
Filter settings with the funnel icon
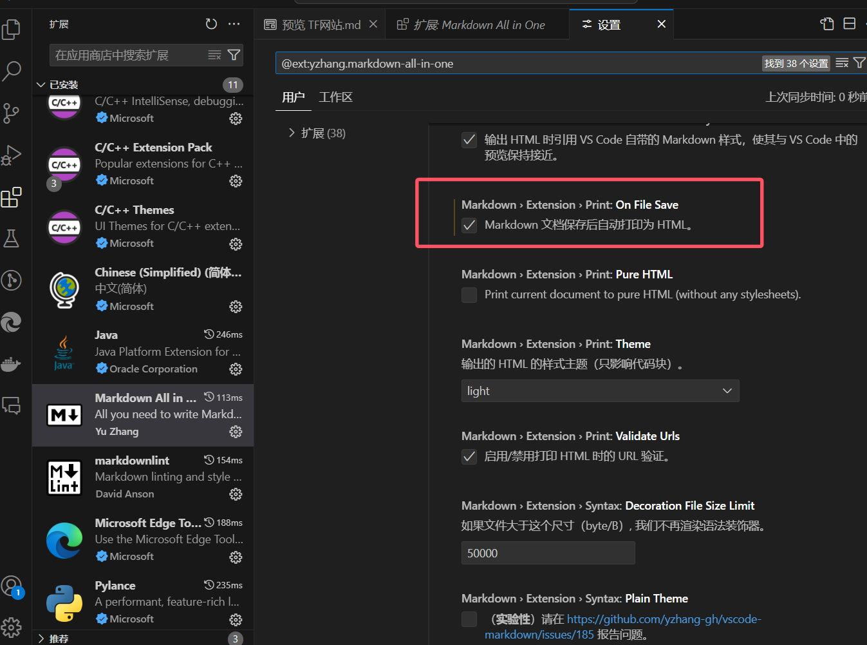pos(859,63)
